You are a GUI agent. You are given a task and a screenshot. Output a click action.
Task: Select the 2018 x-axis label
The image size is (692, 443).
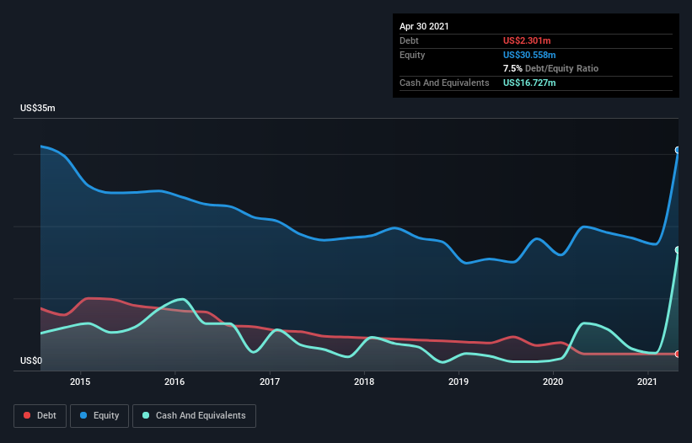pyautogui.click(x=364, y=382)
